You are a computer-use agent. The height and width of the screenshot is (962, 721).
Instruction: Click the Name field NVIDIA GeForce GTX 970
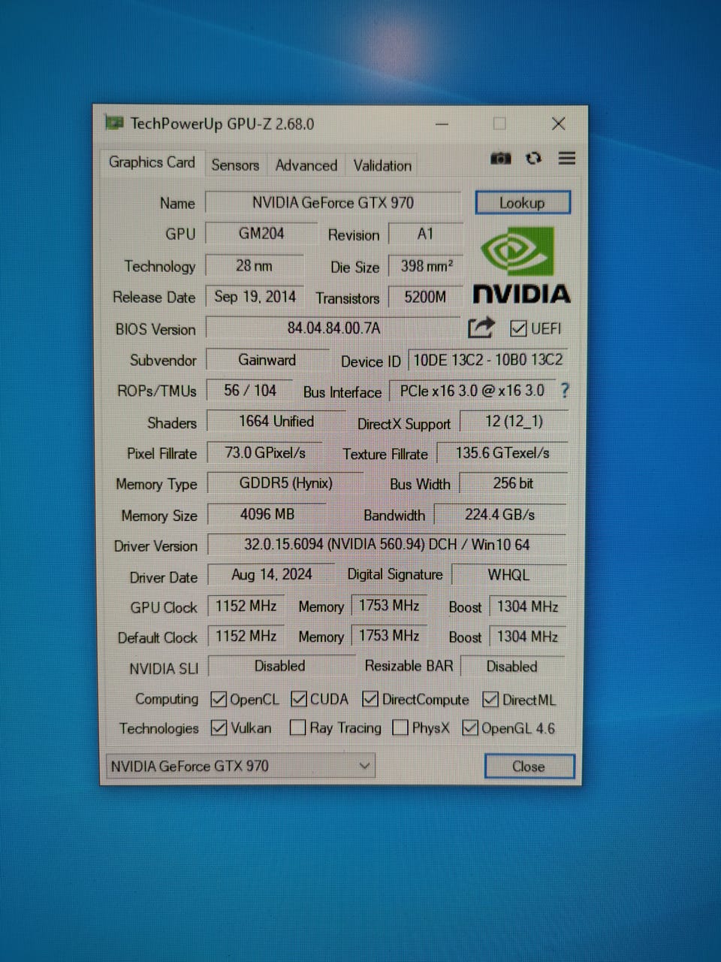coord(333,202)
